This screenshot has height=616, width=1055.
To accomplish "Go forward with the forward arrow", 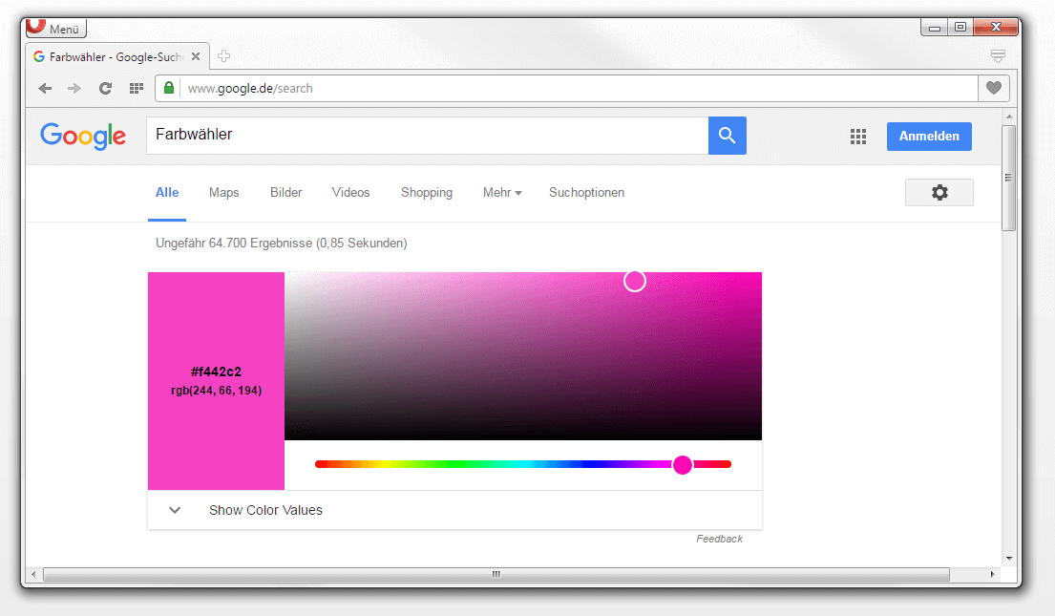I will [x=74, y=88].
